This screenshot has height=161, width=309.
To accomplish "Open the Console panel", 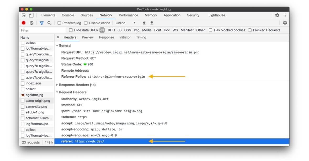I will 68,15.
